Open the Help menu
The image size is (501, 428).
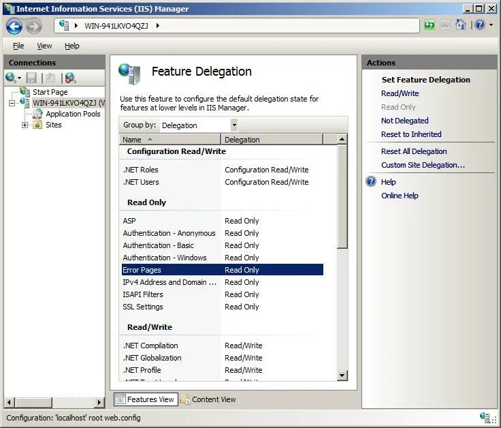pyautogui.click(x=72, y=46)
